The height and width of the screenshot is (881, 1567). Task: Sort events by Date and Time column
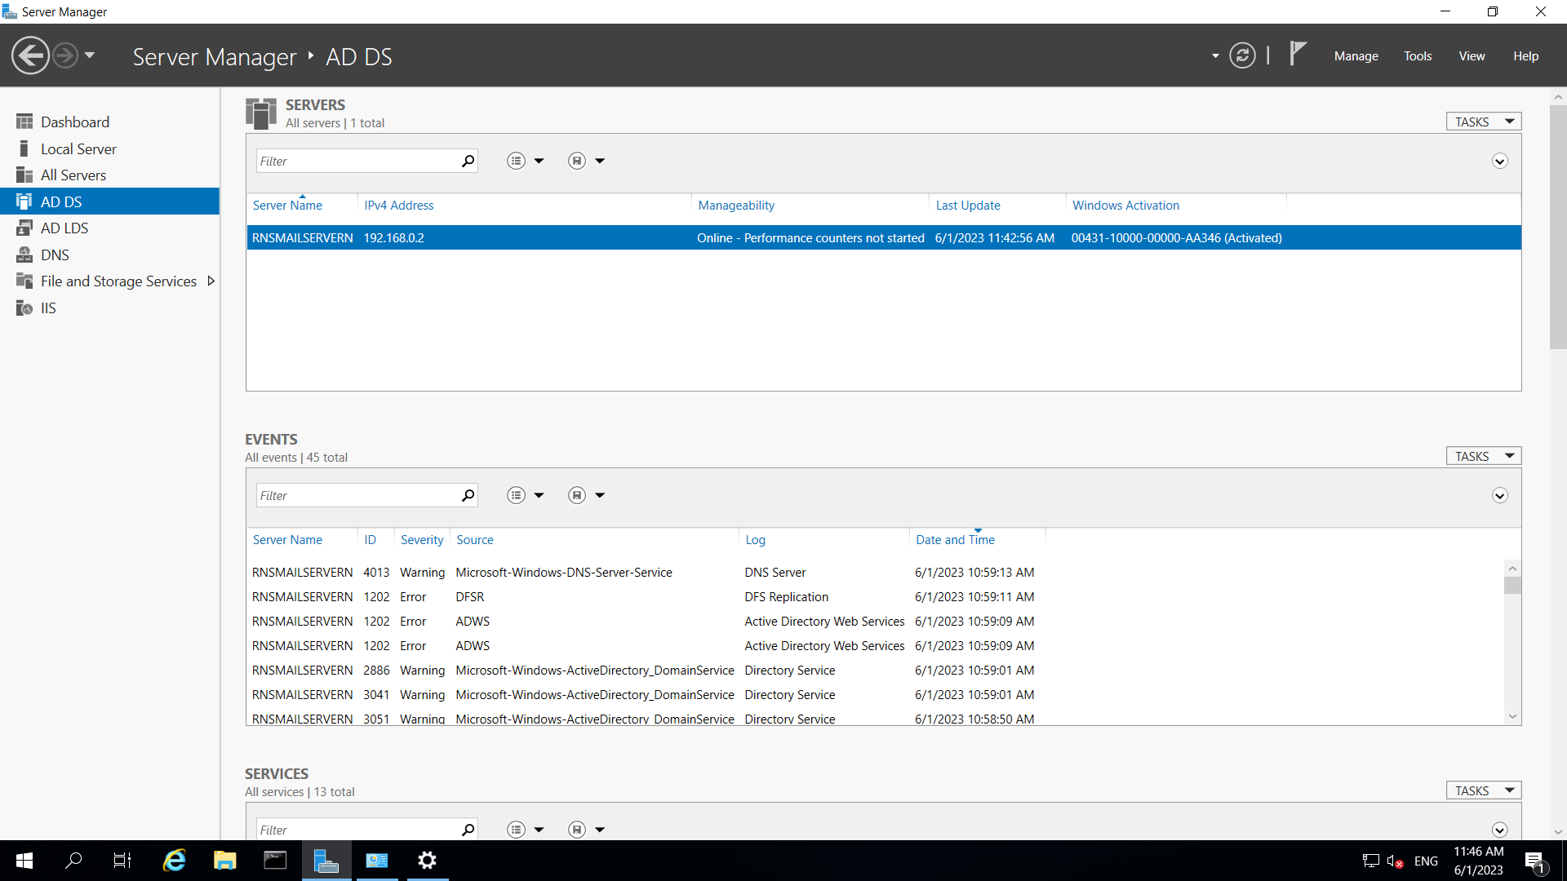click(x=955, y=540)
